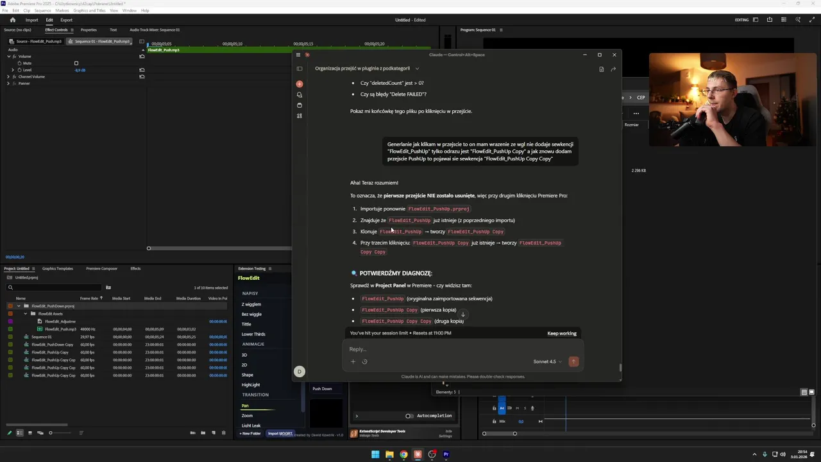Image resolution: width=821 pixels, height=462 pixels.
Task: Toggle Claude sidebar panel icon
Action: click(x=299, y=69)
